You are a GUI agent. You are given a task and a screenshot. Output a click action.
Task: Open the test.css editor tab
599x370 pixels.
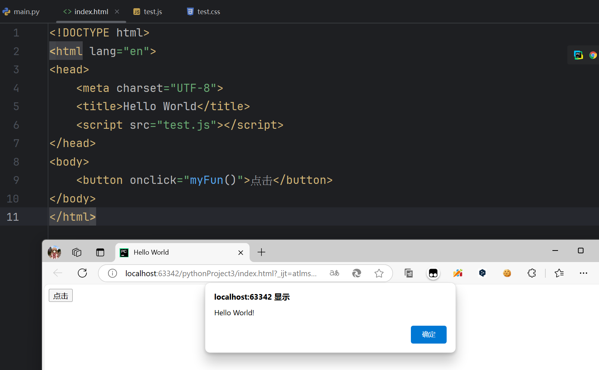pyautogui.click(x=204, y=12)
